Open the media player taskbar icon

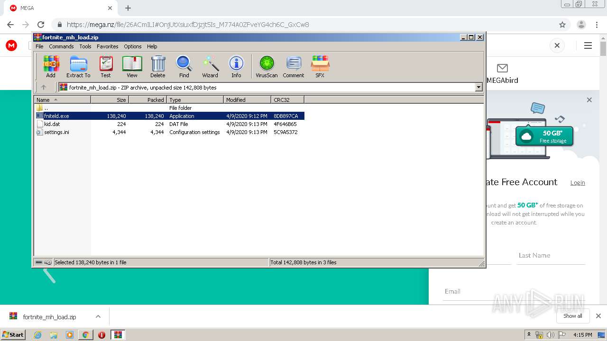(70, 334)
